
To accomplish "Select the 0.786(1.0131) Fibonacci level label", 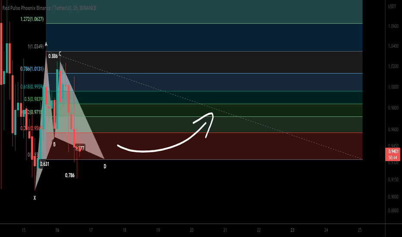I will (32, 69).
